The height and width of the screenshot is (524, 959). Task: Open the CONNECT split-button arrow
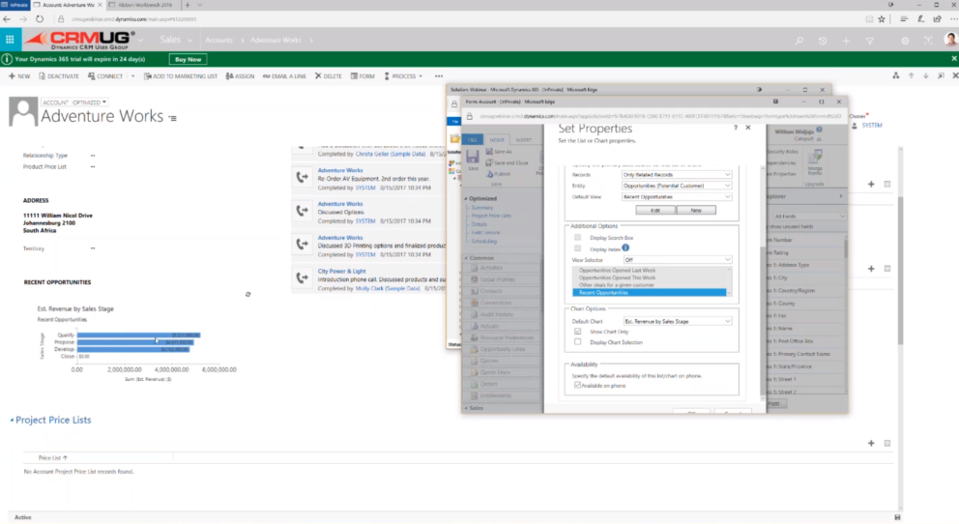[x=132, y=76]
